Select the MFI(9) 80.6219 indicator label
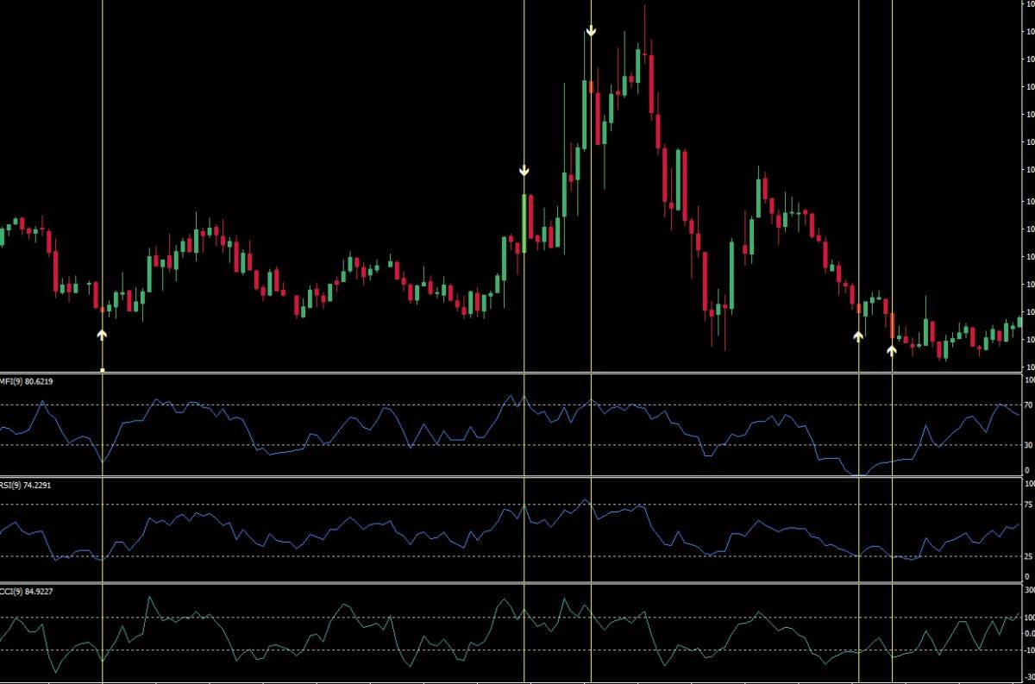 click(x=27, y=381)
